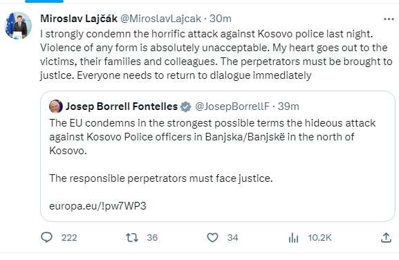The height and width of the screenshot is (260, 399).
Task: Select the active blue-underlined tab at top
Action: [x=44, y=1]
